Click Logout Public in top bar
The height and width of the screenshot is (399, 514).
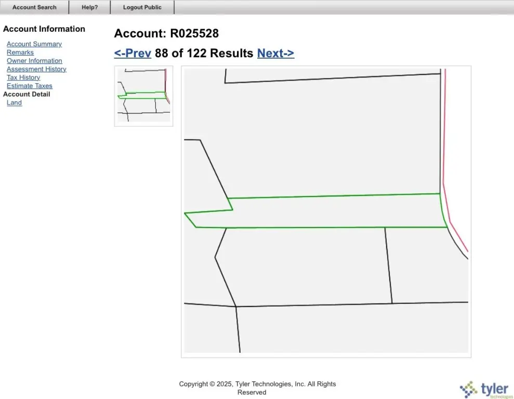(x=142, y=7)
